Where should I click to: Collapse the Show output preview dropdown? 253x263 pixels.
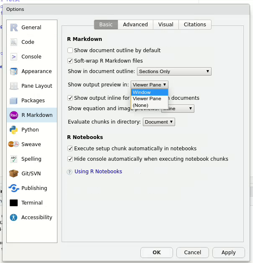[149, 85]
